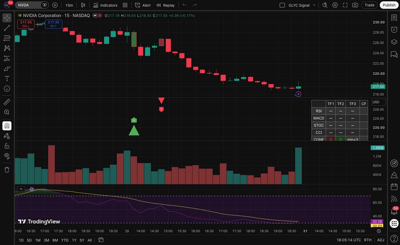The height and width of the screenshot is (245, 400).
Task: Toggle stay in drawing mode
Action: coord(7,136)
